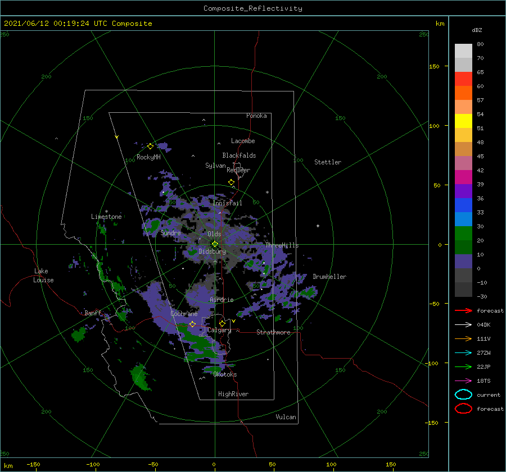Click the Lacombe city label

(243, 141)
